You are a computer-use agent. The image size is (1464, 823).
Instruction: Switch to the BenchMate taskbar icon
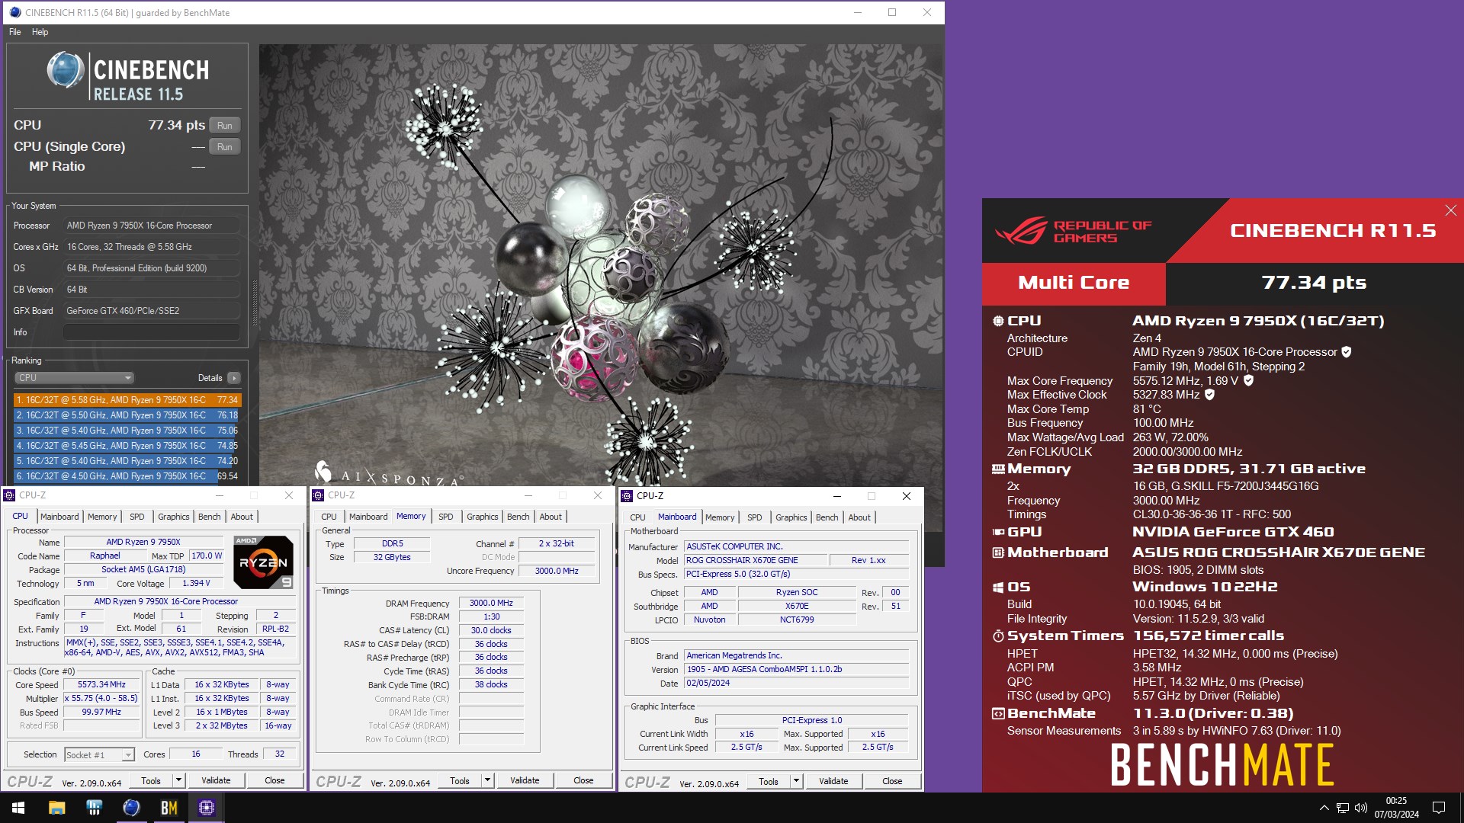169,808
